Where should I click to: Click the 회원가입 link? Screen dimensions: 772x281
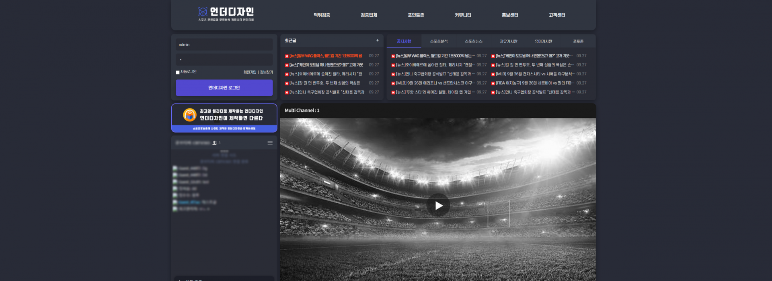click(249, 72)
